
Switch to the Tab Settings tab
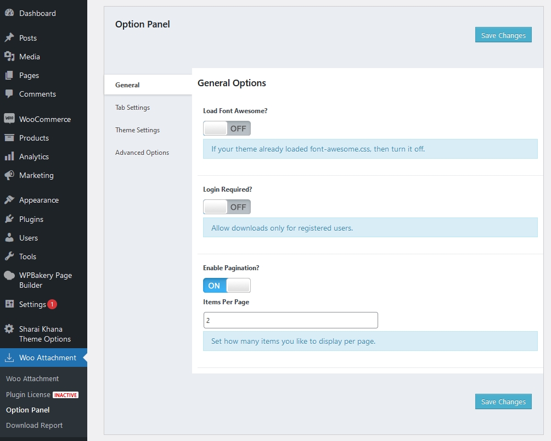point(132,107)
